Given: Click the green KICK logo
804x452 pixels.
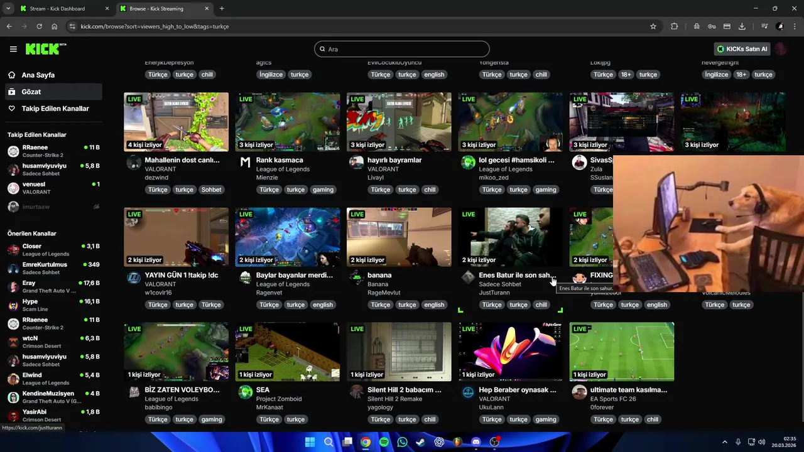Looking at the screenshot, I should click(45, 49).
